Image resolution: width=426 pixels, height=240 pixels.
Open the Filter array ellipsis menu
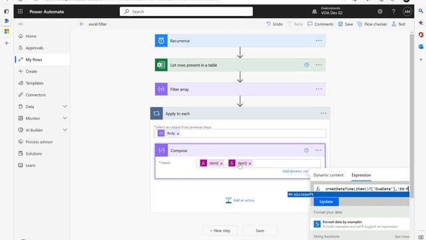click(x=319, y=89)
